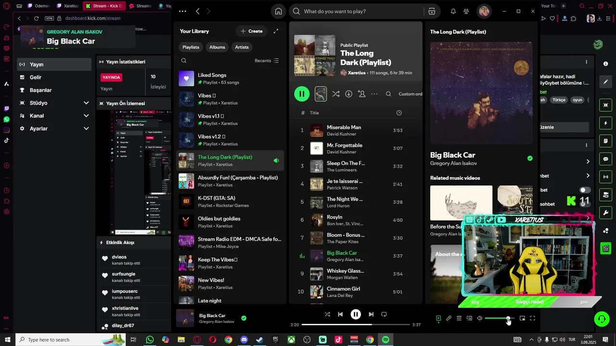Open the Custom order sort dropdown
Viewport: 616px width, 346px height.
coord(411,94)
